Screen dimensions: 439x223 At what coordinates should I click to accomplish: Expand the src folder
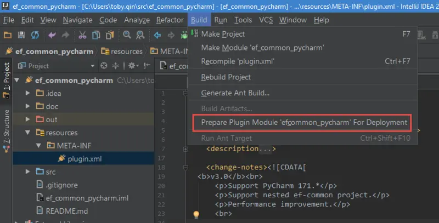(x=28, y=171)
